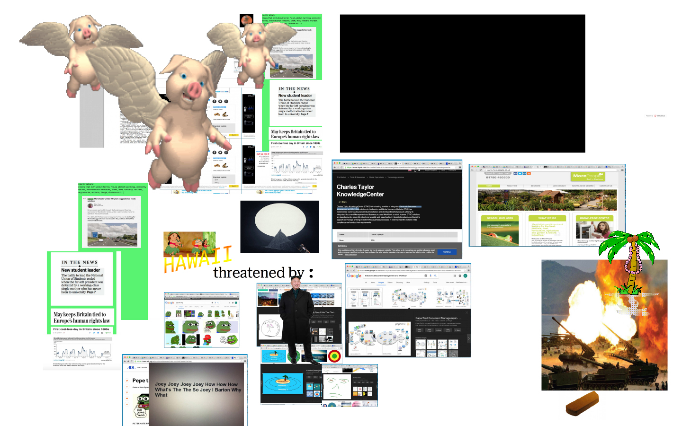Select the moon over pyramid image

279,227
